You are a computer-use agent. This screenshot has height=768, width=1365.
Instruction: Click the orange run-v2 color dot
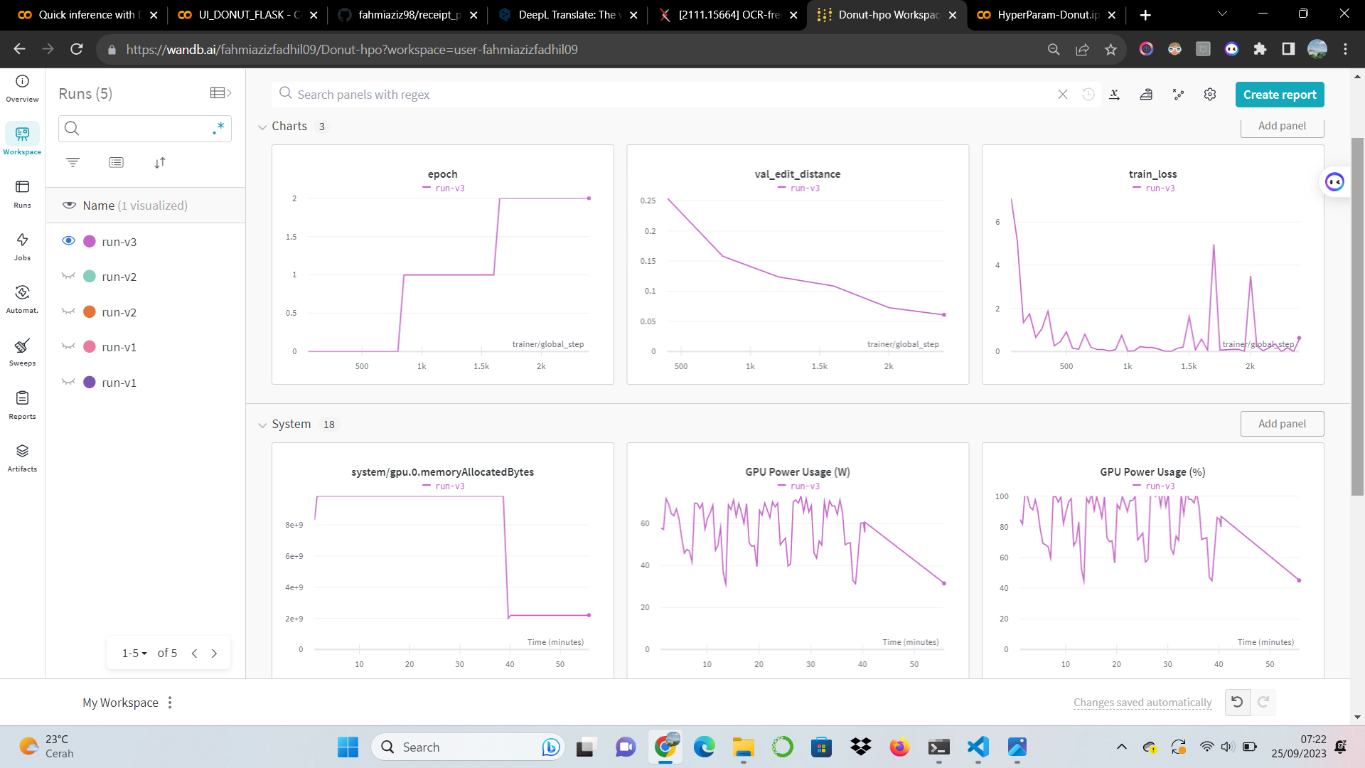tap(90, 311)
